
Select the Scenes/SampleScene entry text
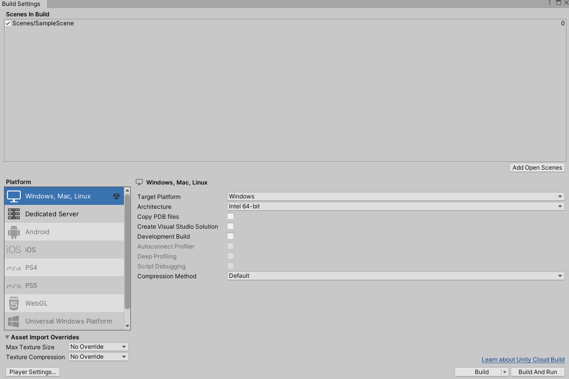pyautogui.click(x=43, y=23)
